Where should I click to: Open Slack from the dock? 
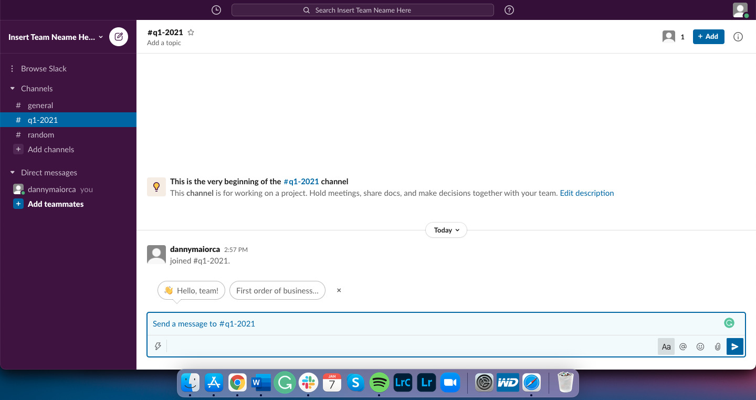[308, 383]
